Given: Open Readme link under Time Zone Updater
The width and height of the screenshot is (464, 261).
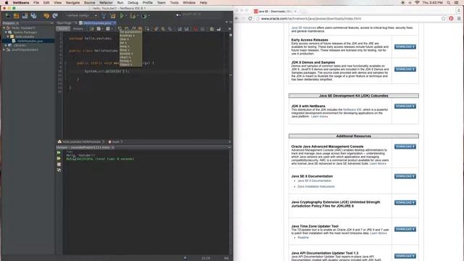Looking at the screenshot, I should [303, 238].
